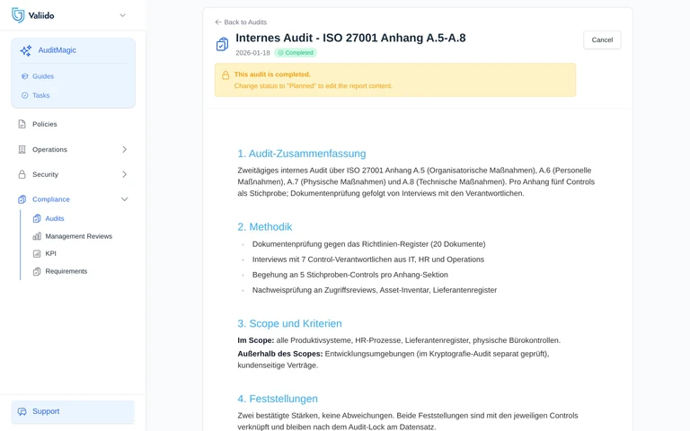
Task: Open Management Reviews under Compliance
Action: pyautogui.click(x=79, y=236)
